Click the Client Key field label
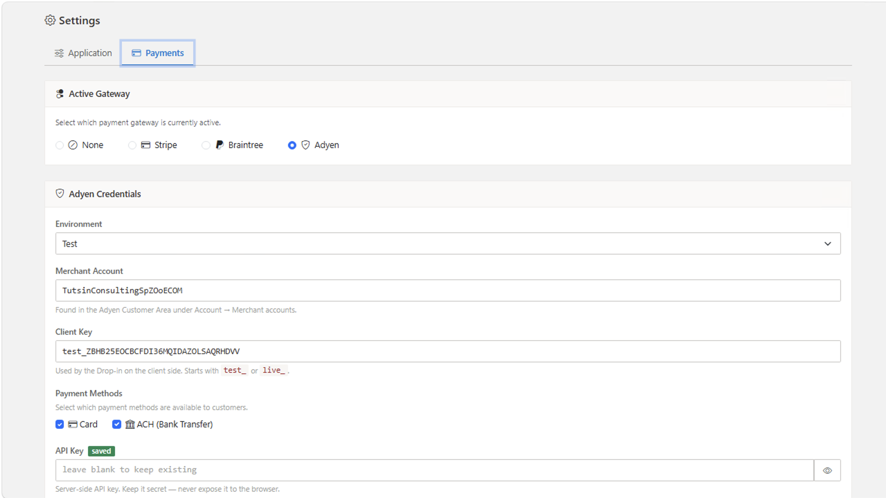 point(74,332)
